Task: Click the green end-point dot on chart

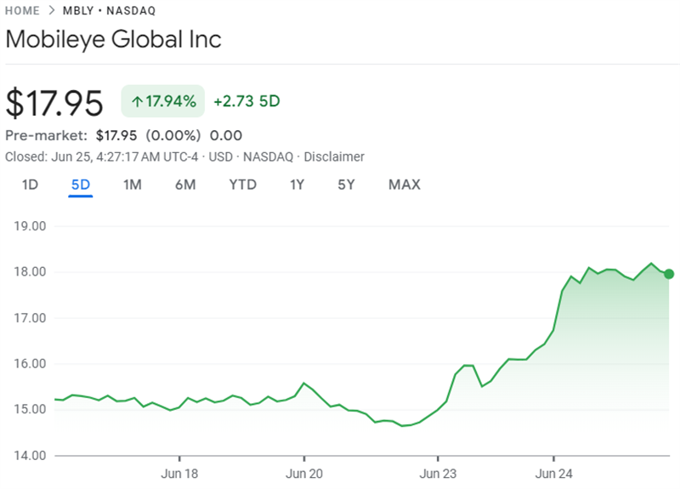Action: (669, 274)
